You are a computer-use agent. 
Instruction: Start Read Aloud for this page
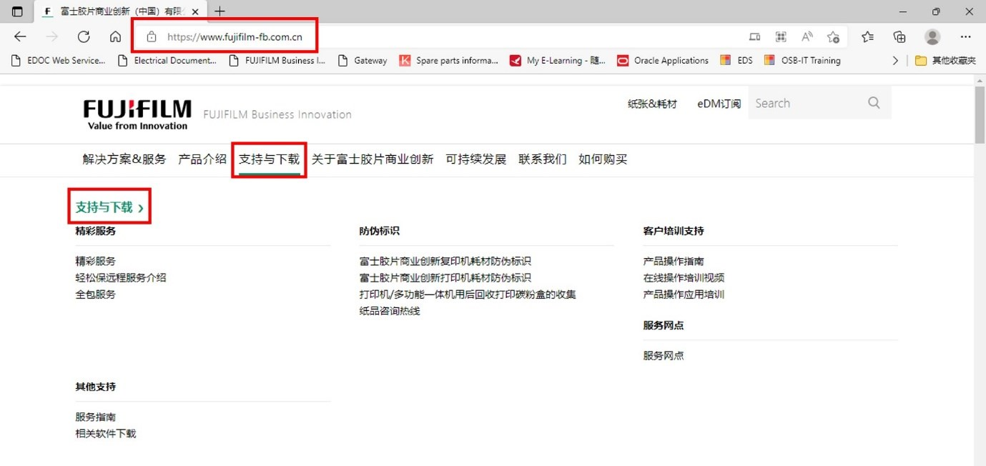click(x=807, y=37)
